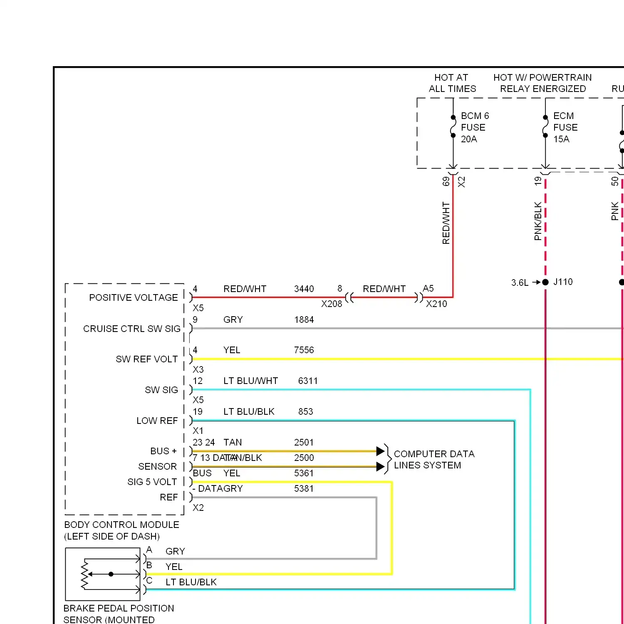This screenshot has width=624, height=624.
Task: Click the brake pedal sensor resistor symbol
Action: (85, 574)
